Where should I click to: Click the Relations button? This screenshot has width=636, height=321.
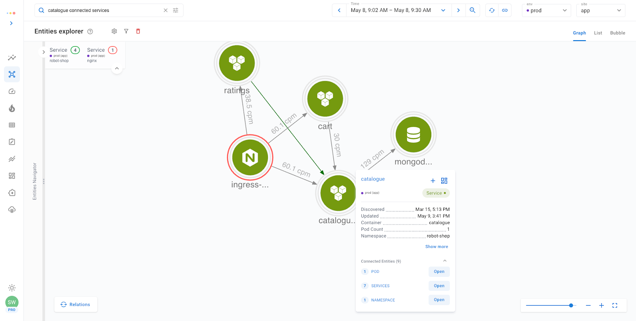[76, 305]
